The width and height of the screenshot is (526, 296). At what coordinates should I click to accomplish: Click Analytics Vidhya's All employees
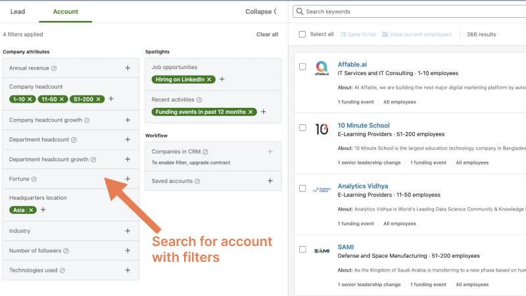tap(400, 224)
